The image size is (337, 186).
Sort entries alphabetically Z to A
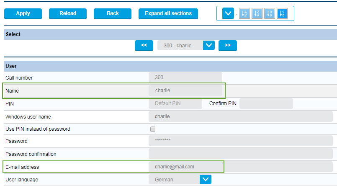(257, 13)
